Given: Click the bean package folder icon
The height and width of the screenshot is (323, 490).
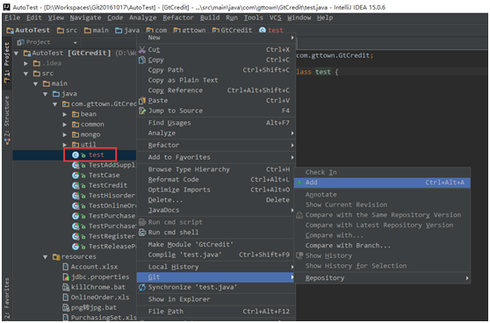Looking at the screenshot, I should (x=76, y=114).
